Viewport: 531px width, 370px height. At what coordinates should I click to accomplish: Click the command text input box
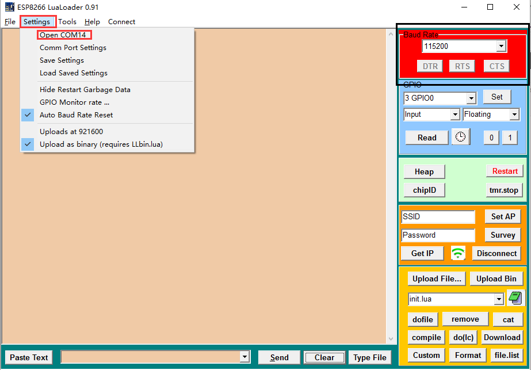[151, 357]
